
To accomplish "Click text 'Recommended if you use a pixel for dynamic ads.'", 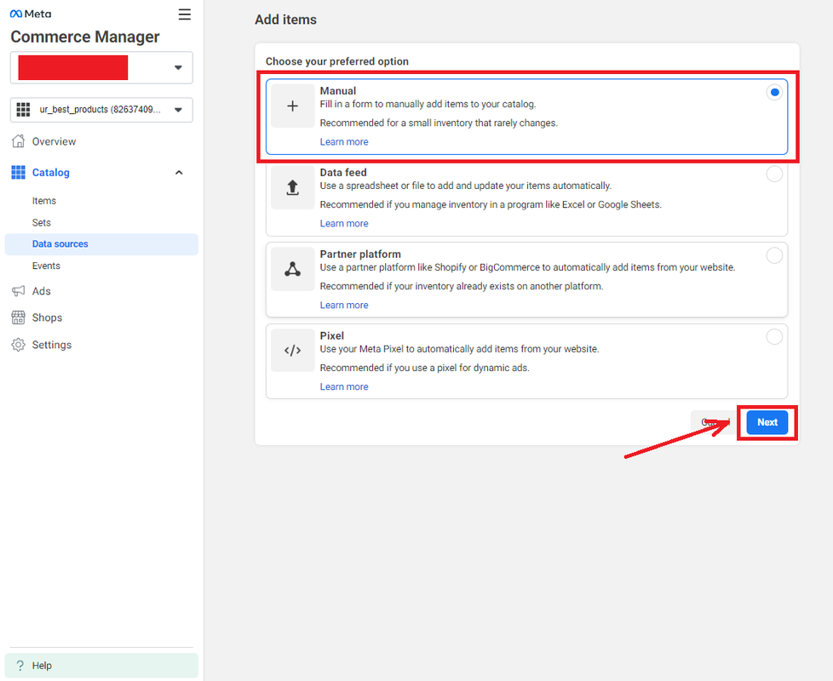I will [424, 368].
